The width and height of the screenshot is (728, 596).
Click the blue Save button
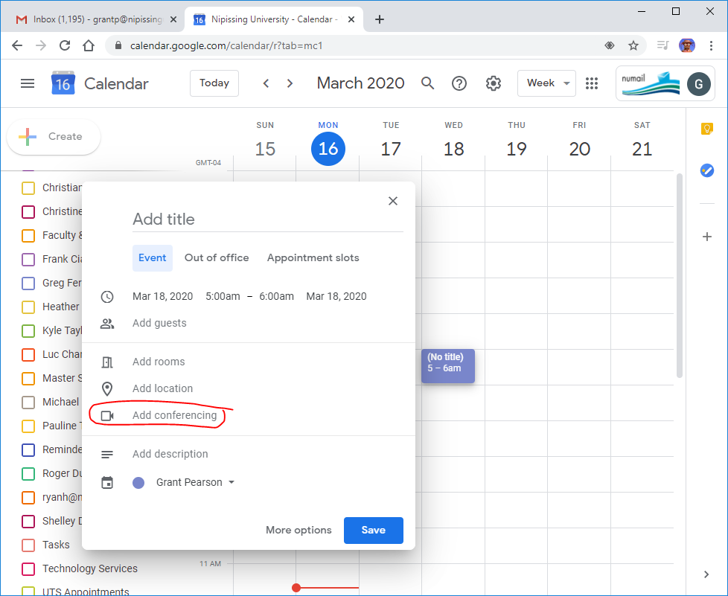point(373,530)
